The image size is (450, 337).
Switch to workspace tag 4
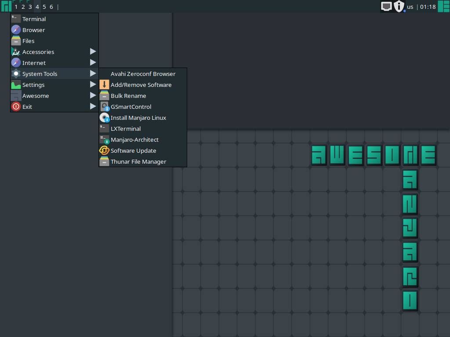point(37,7)
